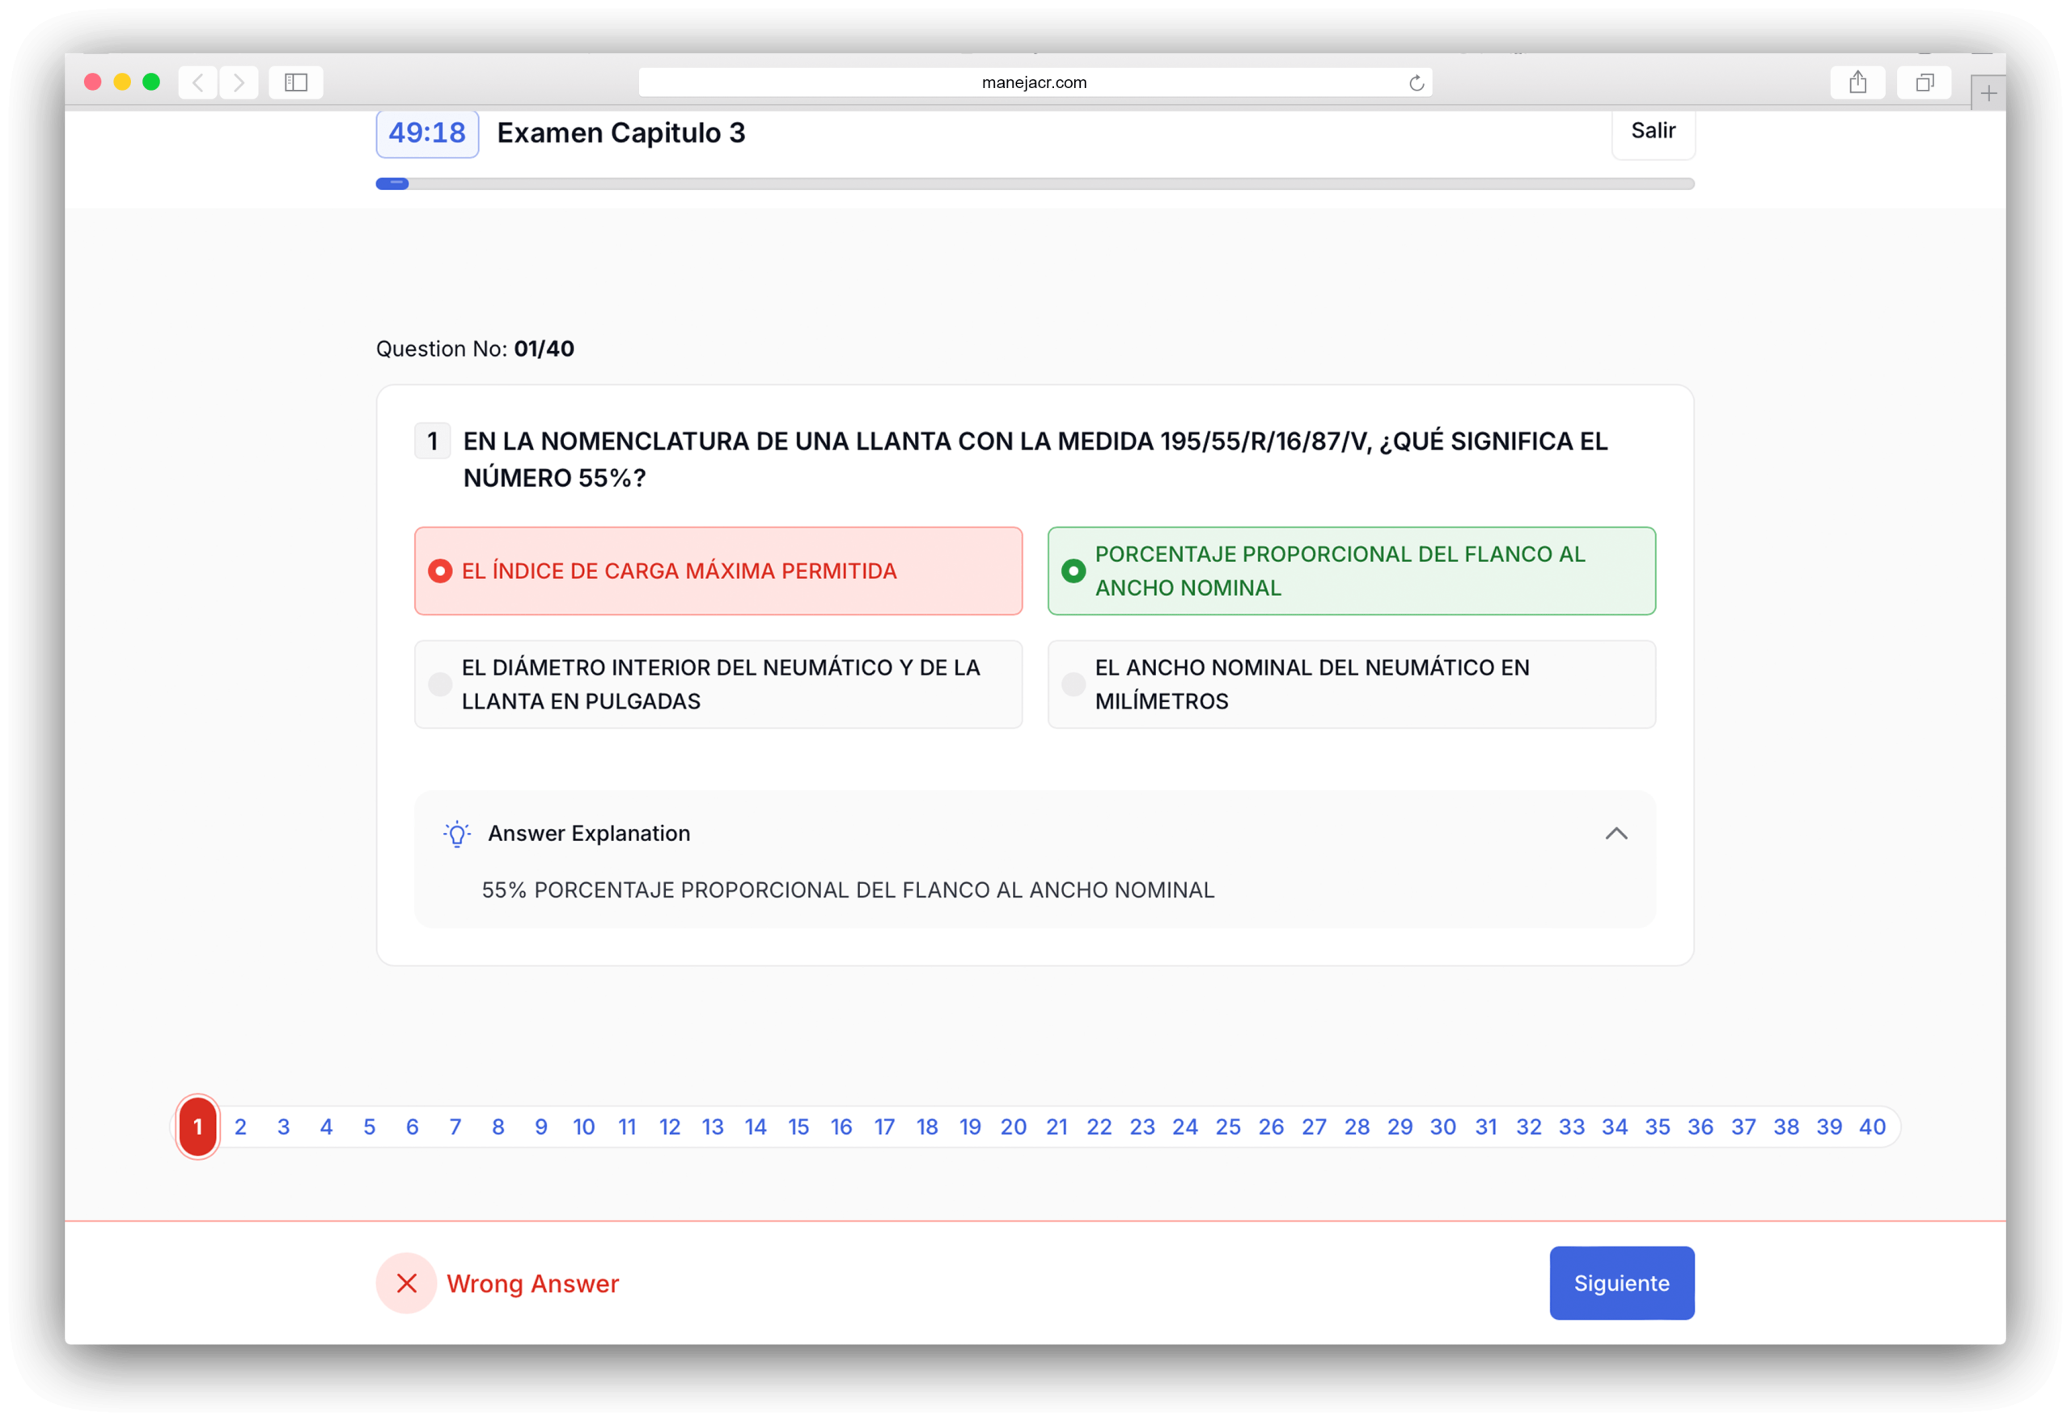Screen dimensions: 2071x1421
Task: Toggle the Safari sidebar icon
Action: [x=296, y=82]
